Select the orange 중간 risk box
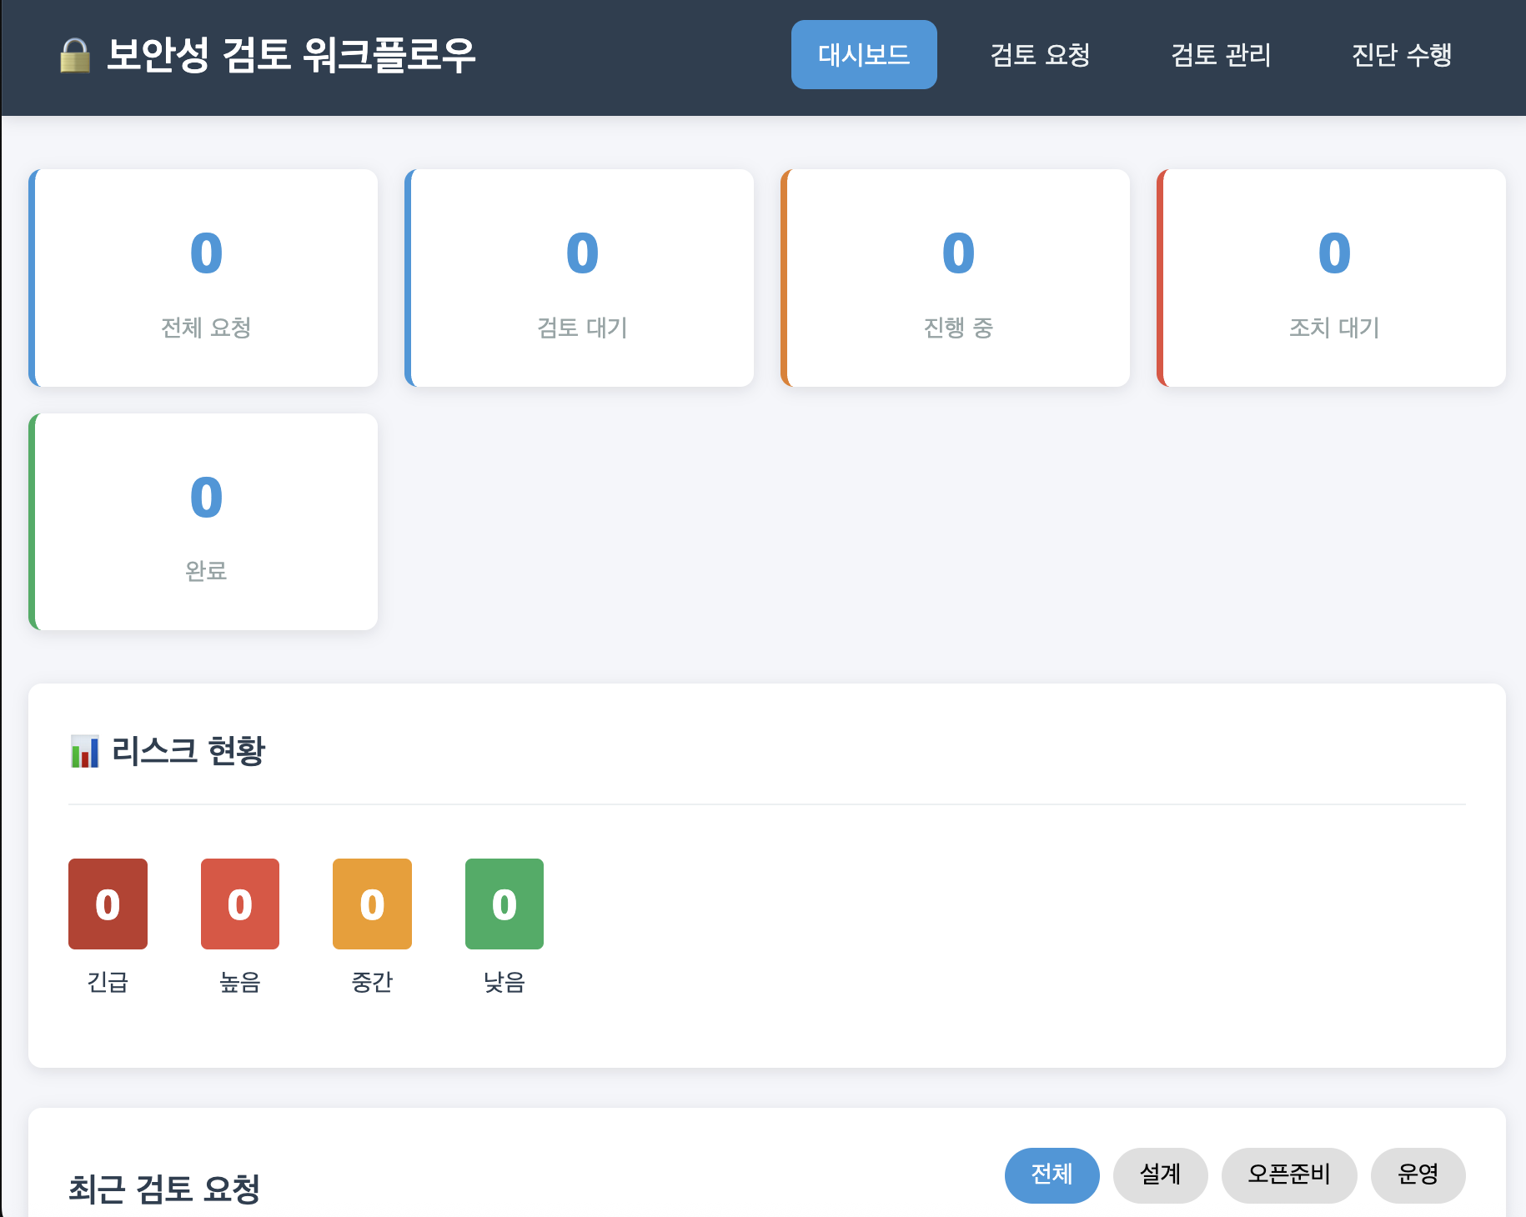The width and height of the screenshot is (1526, 1217). [372, 904]
